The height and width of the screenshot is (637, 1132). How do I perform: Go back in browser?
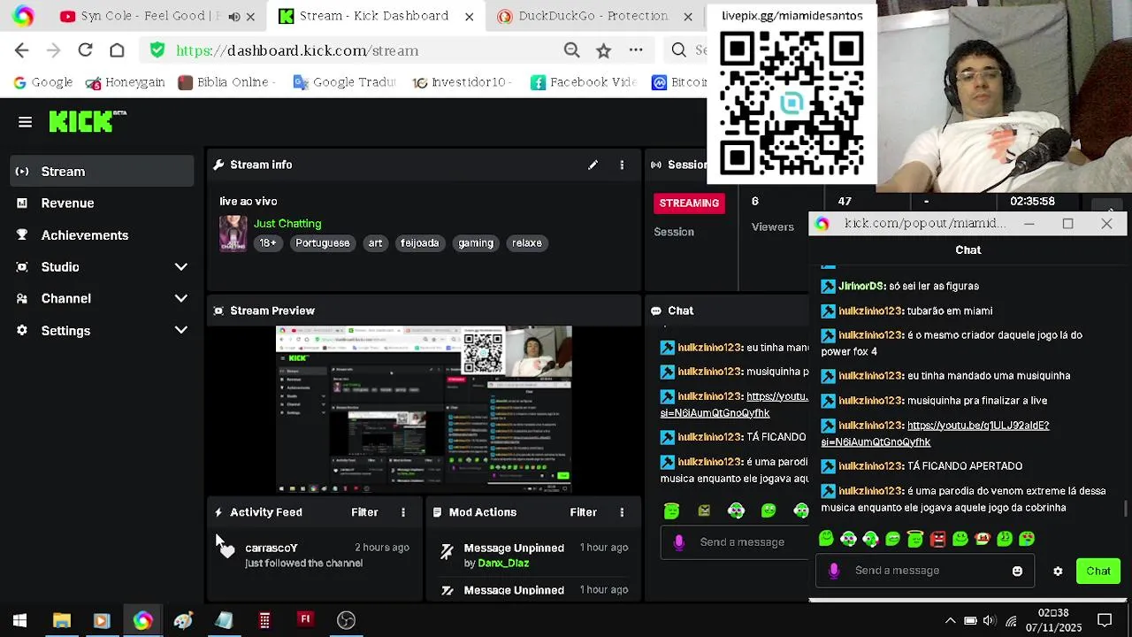pyautogui.click(x=22, y=50)
